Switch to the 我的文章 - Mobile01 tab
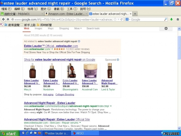Screen dimensions: 181x136 pos(22,14)
